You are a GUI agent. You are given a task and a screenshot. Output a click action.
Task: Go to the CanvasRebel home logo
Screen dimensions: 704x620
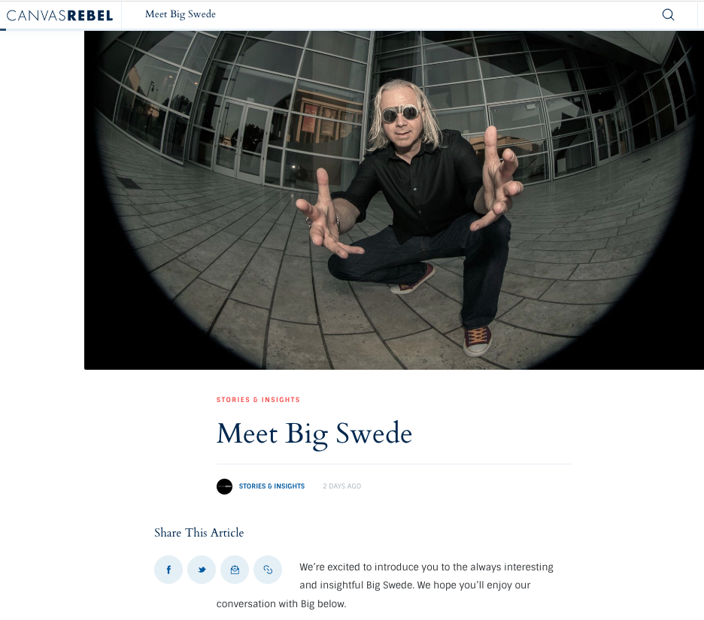pyautogui.click(x=59, y=16)
